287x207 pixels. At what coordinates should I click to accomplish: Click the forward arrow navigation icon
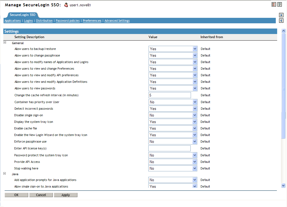point(281,15)
